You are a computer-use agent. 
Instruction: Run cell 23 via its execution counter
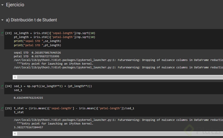click(x=8, y=33)
